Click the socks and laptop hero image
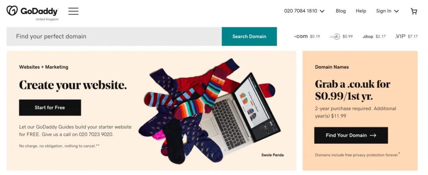This screenshot has height=175, width=428. [x=209, y=110]
